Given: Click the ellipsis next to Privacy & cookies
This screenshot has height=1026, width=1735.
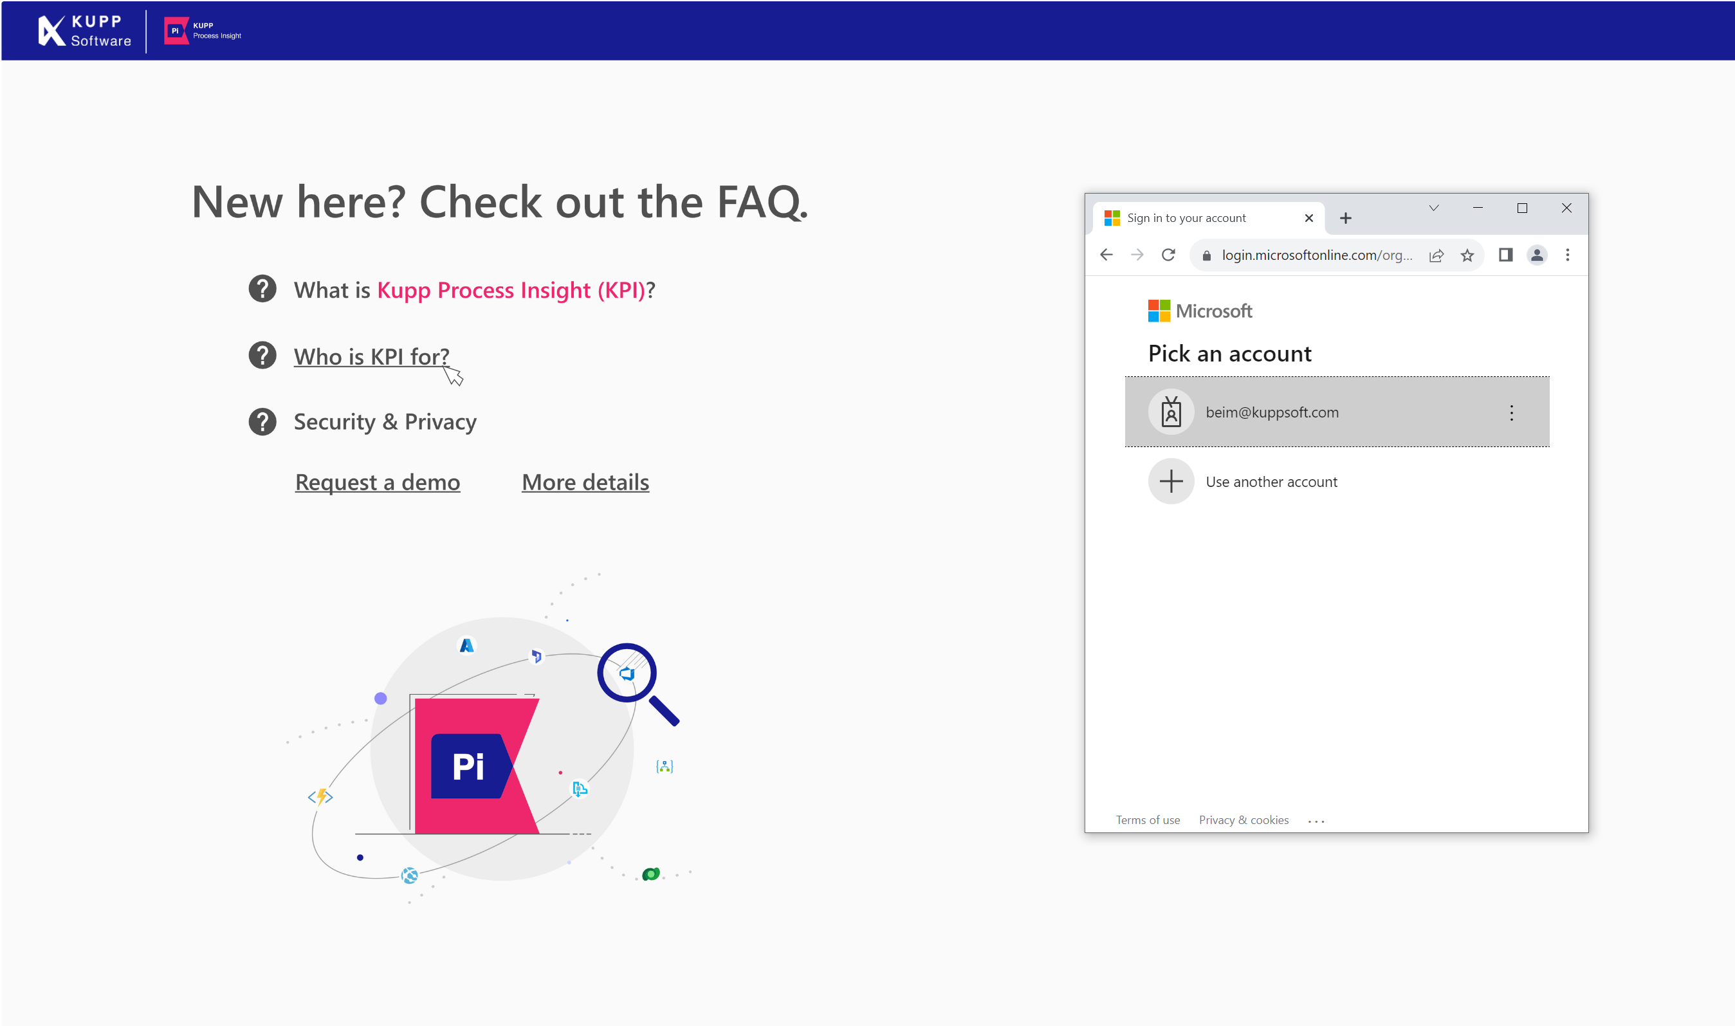Looking at the screenshot, I should [x=1316, y=821].
